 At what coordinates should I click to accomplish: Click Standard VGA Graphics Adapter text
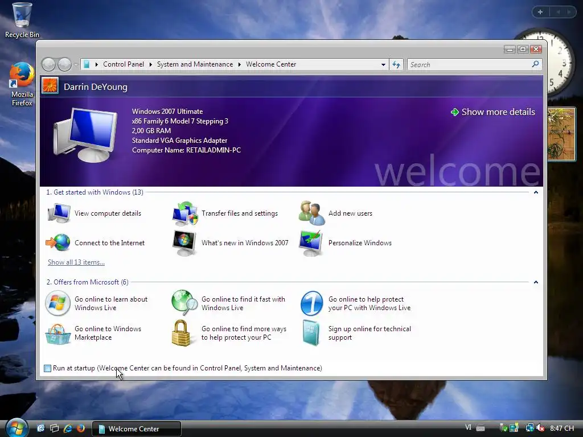pos(179,140)
